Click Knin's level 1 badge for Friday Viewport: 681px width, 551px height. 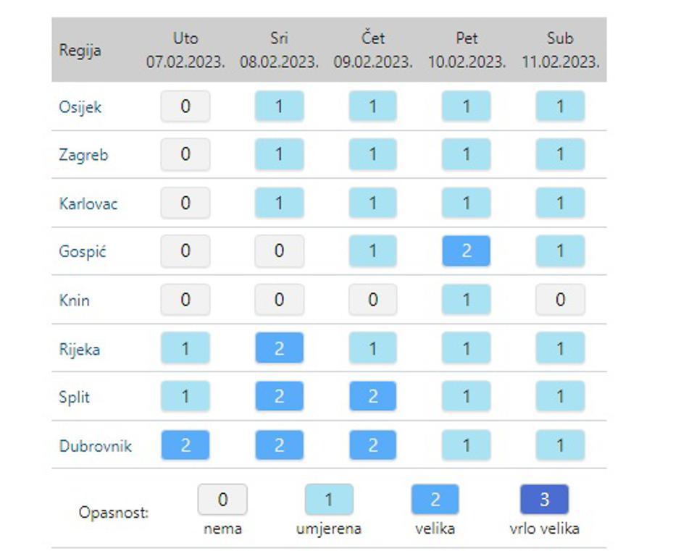click(466, 300)
